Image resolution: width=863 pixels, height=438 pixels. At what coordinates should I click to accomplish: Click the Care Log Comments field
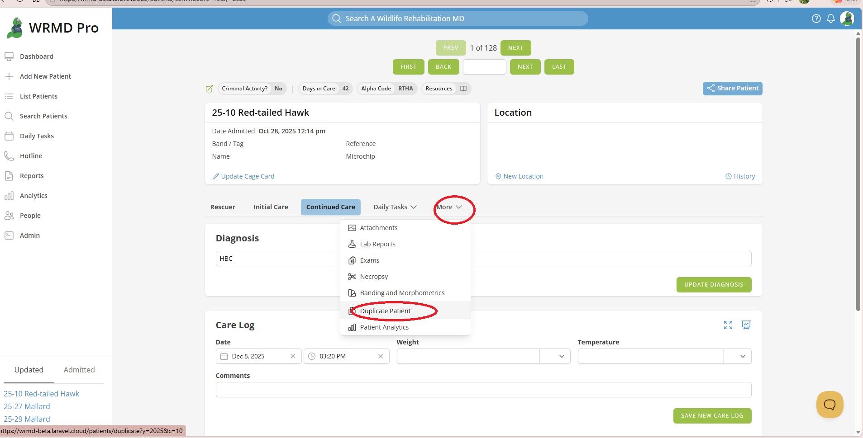(x=483, y=390)
